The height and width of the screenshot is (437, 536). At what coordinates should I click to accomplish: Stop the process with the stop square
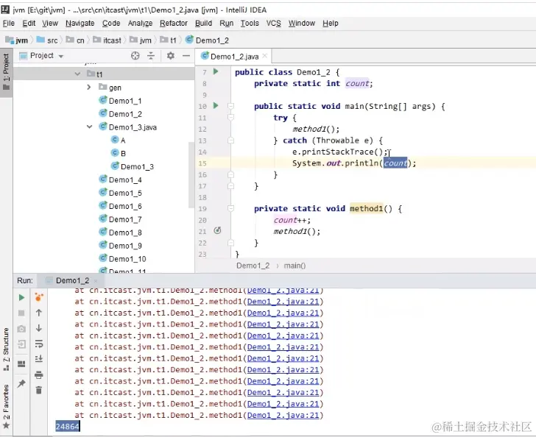(21, 313)
